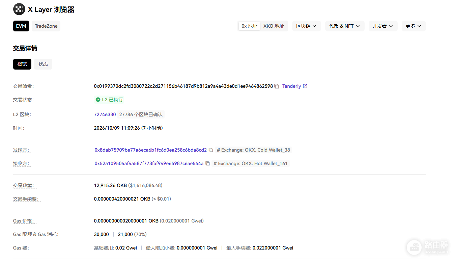This screenshot has height=261, width=454.
Task: Copy the sender address 0x8dab…
Action: (x=211, y=150)
